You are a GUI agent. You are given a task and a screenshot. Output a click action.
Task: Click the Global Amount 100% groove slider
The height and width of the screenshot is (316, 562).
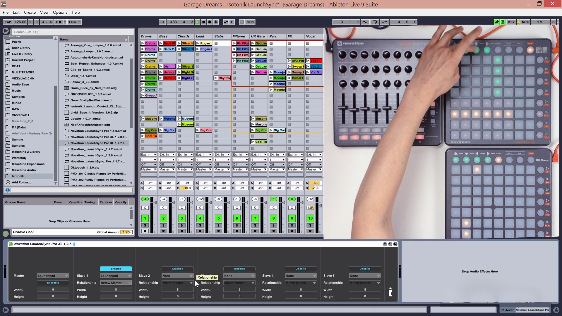pos(126,232)
